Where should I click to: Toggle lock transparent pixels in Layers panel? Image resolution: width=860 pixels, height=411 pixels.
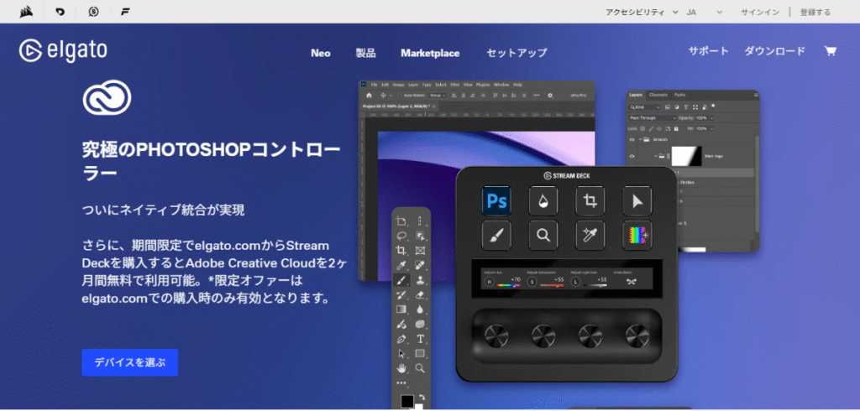pyautogui.click(x=642, y=129)
